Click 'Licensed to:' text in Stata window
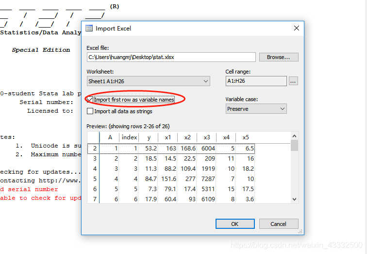The width and height of the screenshot is (367, 254). click(50, 111)
